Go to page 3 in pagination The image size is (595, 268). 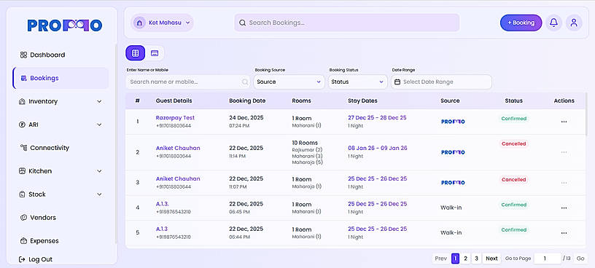[x=476, y=259]
